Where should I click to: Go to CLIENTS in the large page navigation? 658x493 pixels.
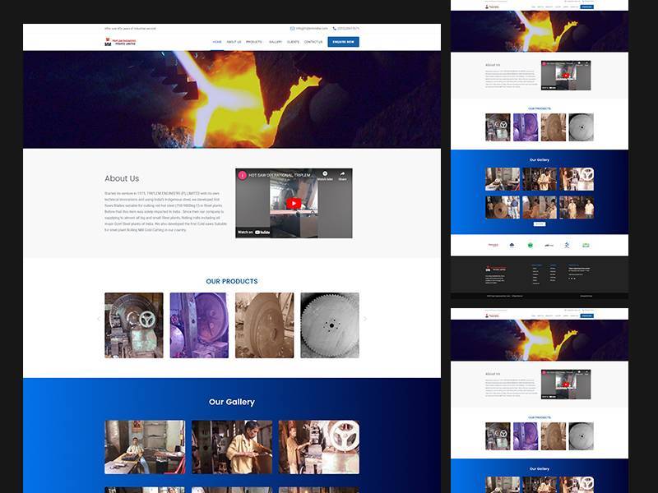(x=293, y=42)
